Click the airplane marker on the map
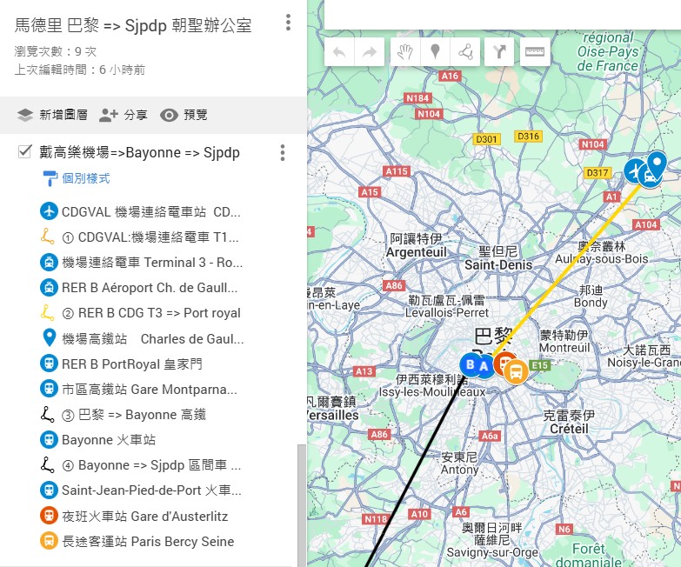This screenshot has height=567, width=681. click(x=637, y=170)
